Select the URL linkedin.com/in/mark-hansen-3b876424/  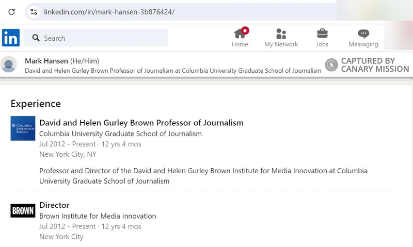pos(109,12)
